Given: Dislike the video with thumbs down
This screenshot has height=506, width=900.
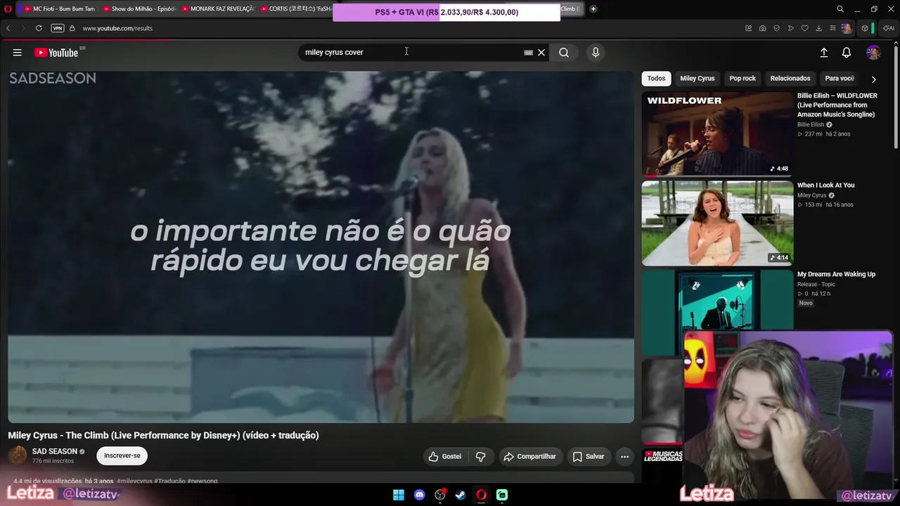Looking at the screenshot, I should 481,457.
